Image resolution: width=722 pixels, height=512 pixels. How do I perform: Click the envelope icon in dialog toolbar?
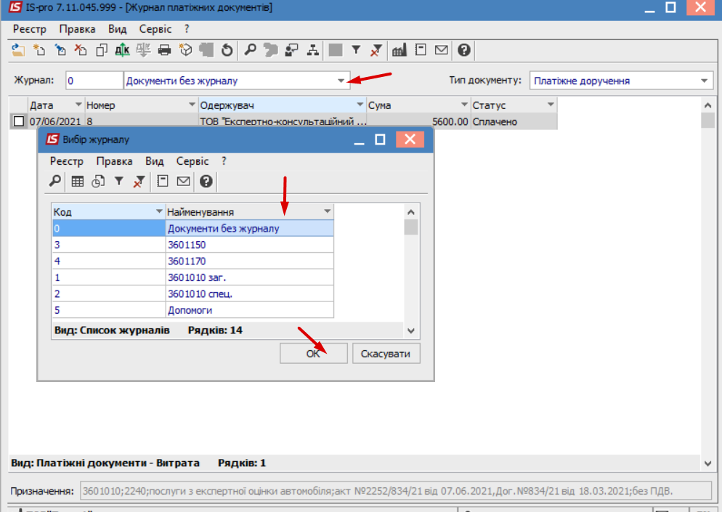click(x=183, y=182)
